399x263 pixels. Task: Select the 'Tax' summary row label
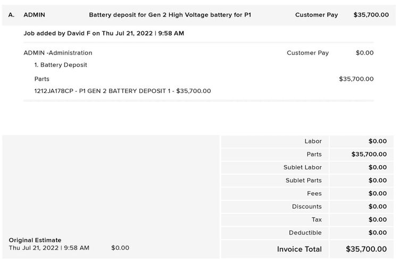coord(317,219)
